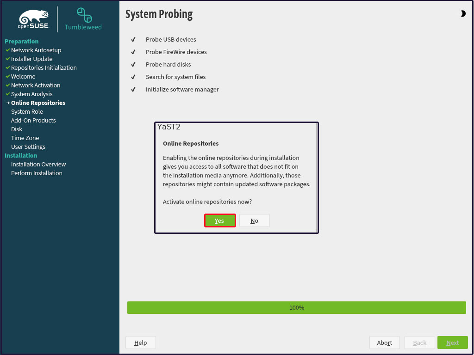The image size is (474, 355).
Task: Click the grayed-out Back button
Action: [x=419, y=343]
